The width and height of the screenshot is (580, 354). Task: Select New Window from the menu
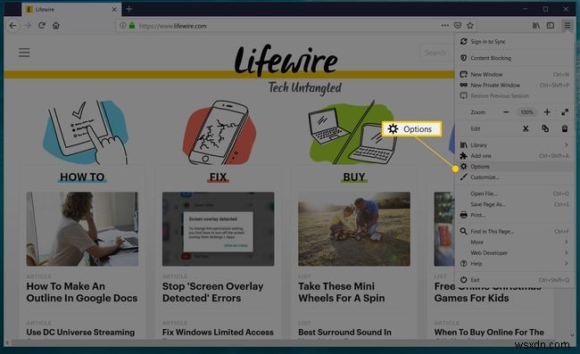click(x=514, y=74)
